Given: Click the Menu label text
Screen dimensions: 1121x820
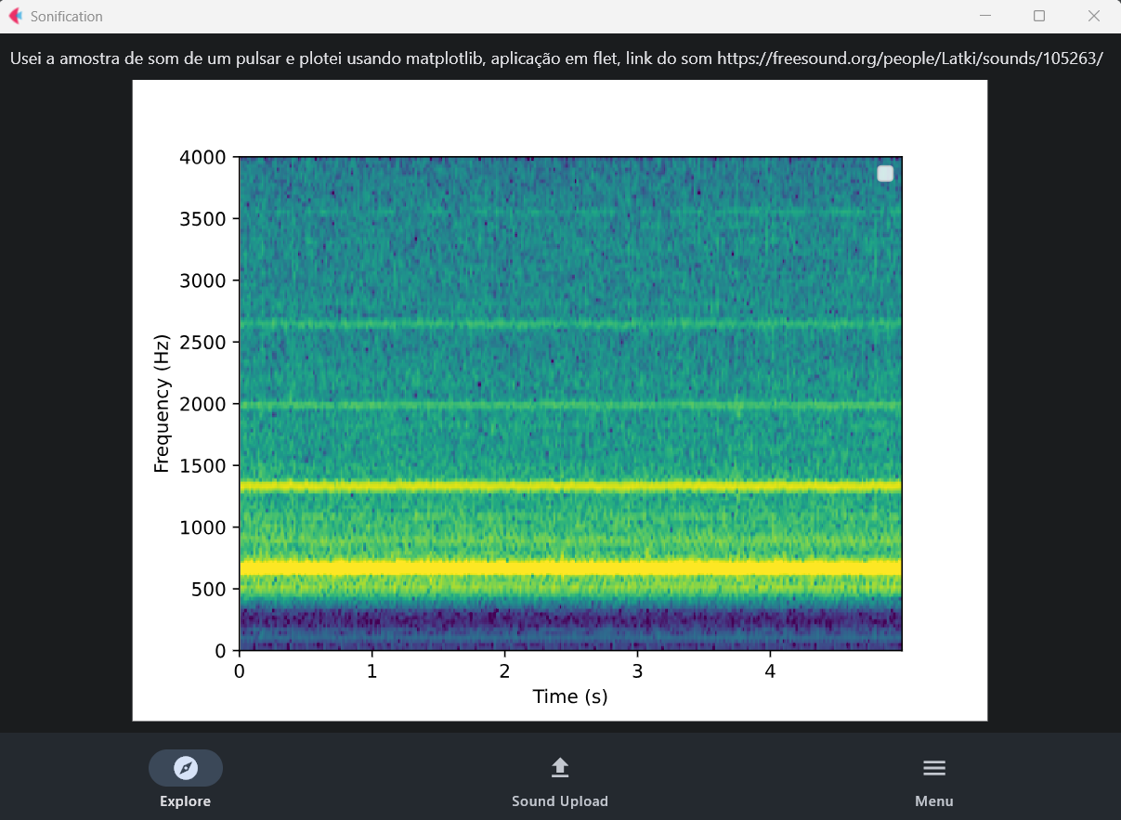Looking at the screenshot, I should pyautogui.click(x=933, y=800).
